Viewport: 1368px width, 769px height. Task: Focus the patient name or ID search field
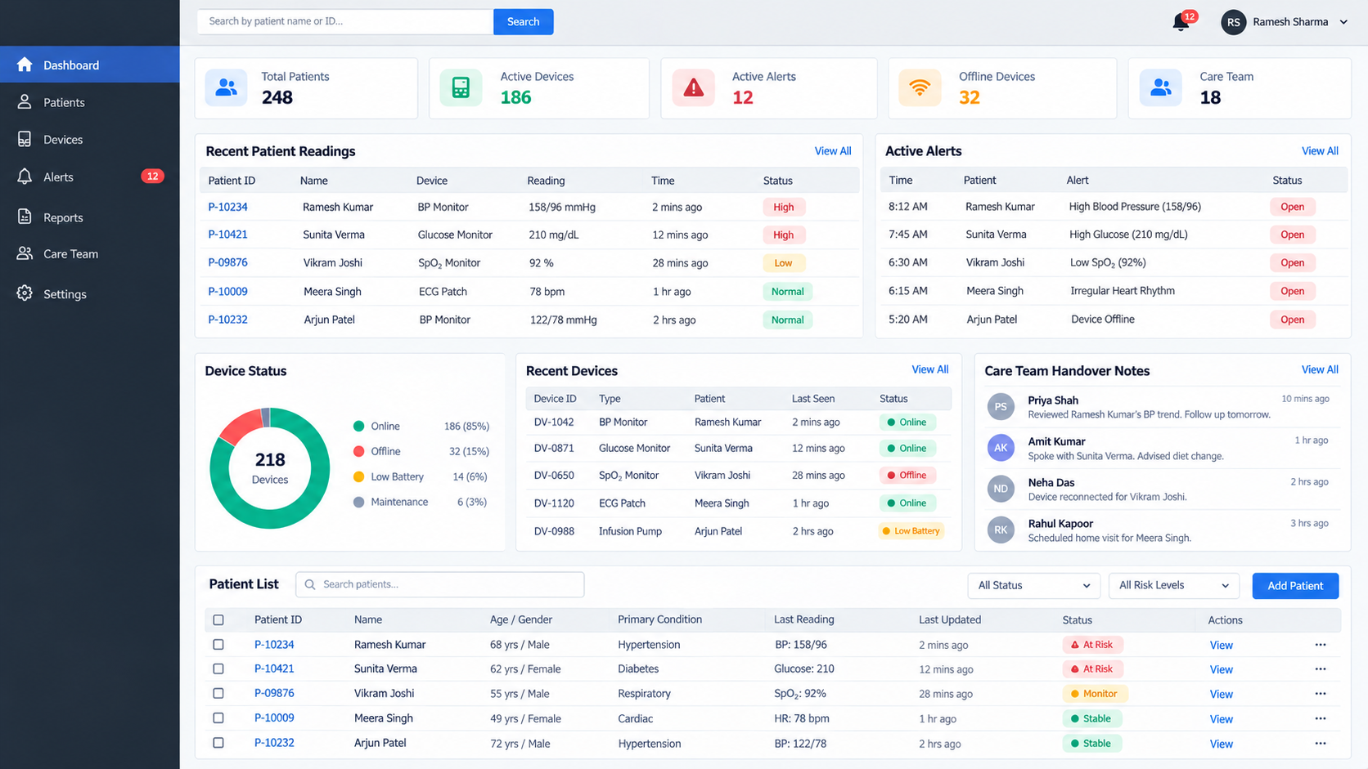click(x=345, y=22)
